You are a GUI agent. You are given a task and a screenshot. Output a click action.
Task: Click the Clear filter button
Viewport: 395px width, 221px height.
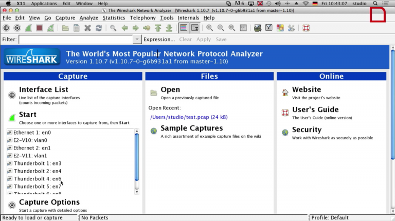[x=185, y=40]
